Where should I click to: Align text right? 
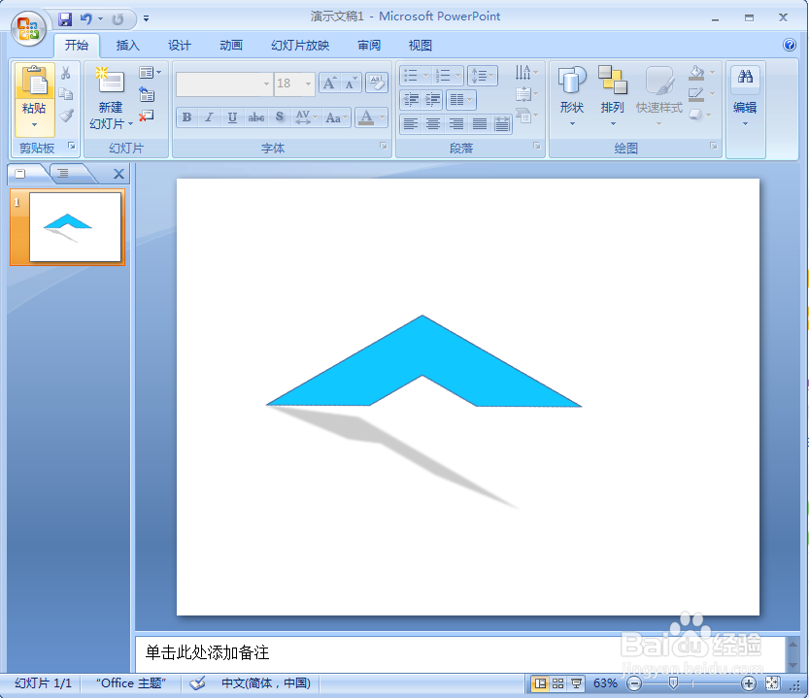pos(455,124)
